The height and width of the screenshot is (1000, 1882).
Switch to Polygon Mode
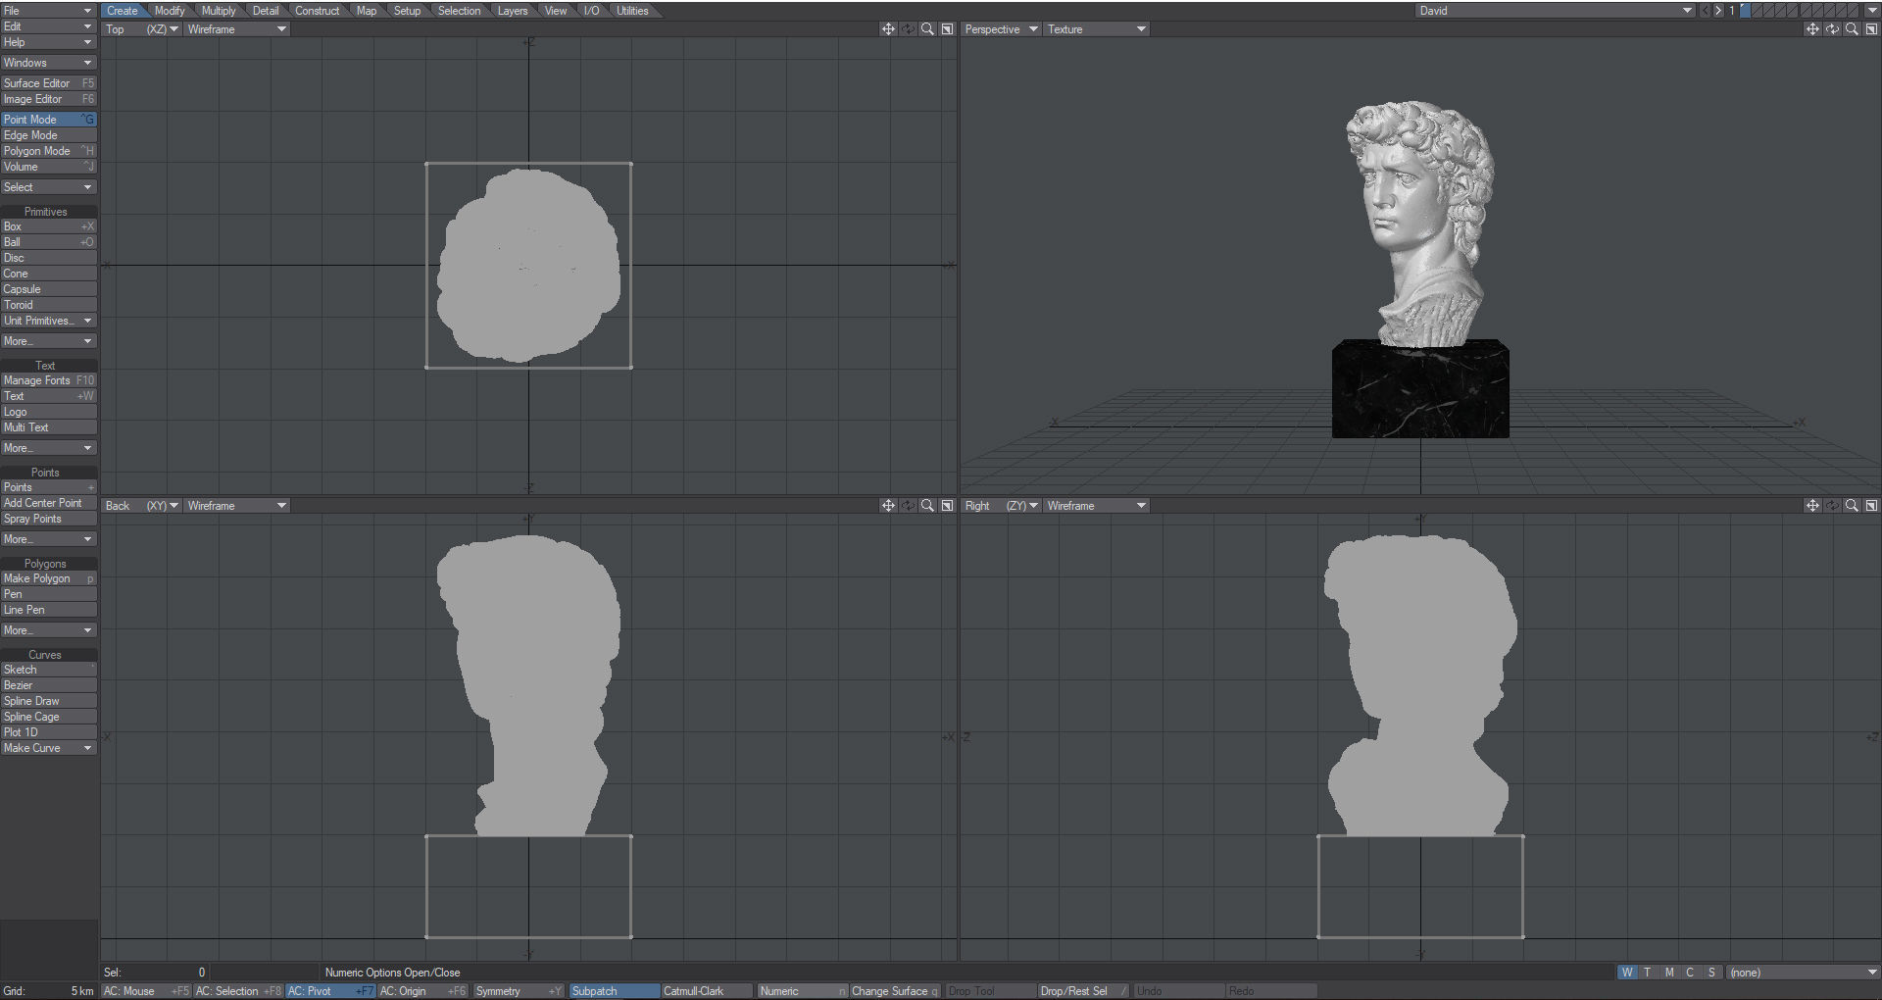click(x=48, y=151)
